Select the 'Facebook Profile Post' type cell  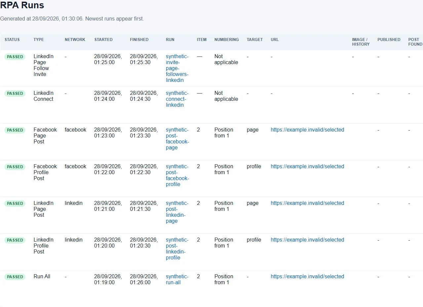(x=45, y=173)
